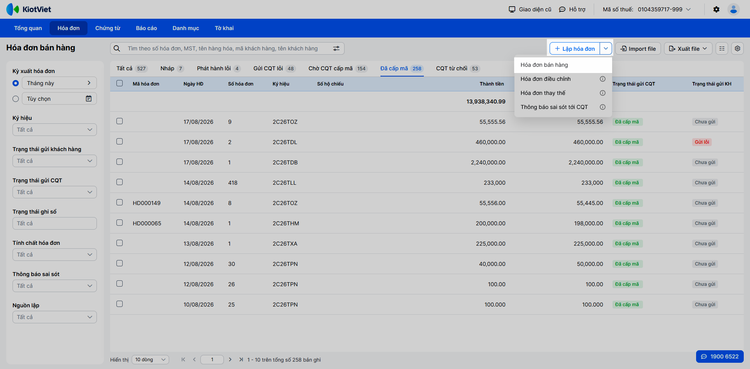Tick checkbox for invoice HD000065
This screenshot has height=369, width=750.
(x=120, y=223)
